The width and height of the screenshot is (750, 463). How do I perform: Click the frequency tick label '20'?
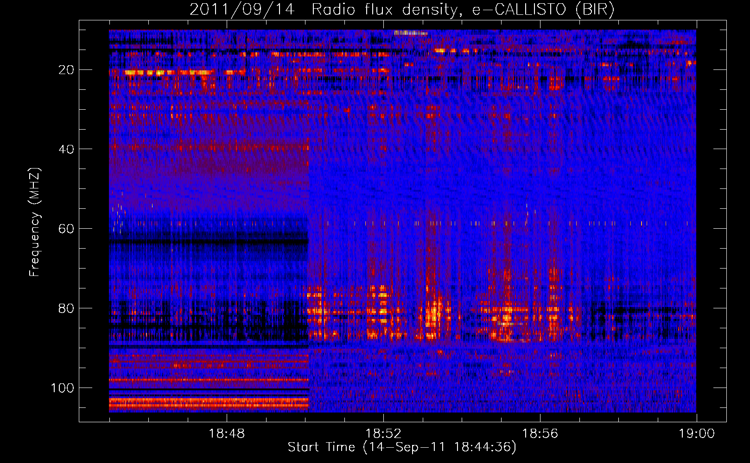pos(66,70)
